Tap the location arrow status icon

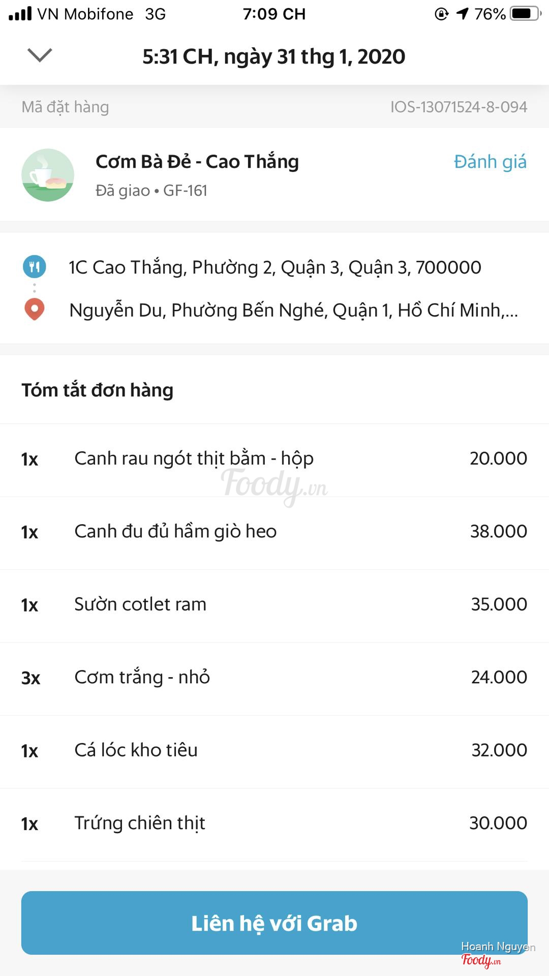(462, 14)
